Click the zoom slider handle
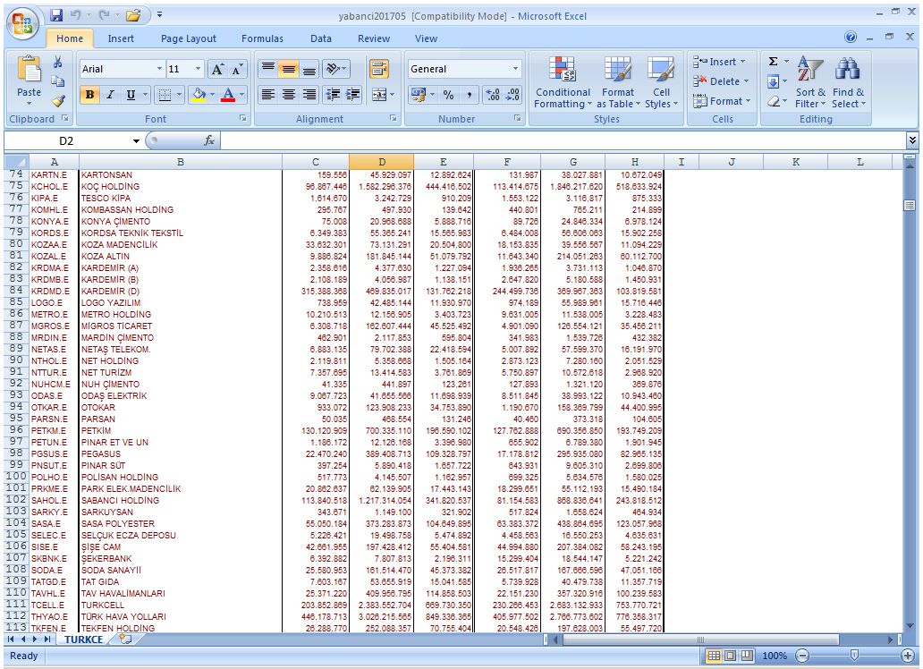Viewport: 923px width, 669px height. (854, 655)
